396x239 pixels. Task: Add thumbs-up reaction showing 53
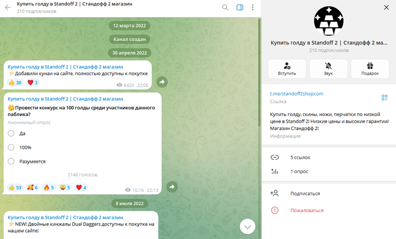(x=15, y=188)
